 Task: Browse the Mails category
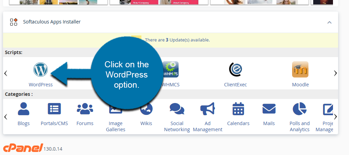coord(269,109)
